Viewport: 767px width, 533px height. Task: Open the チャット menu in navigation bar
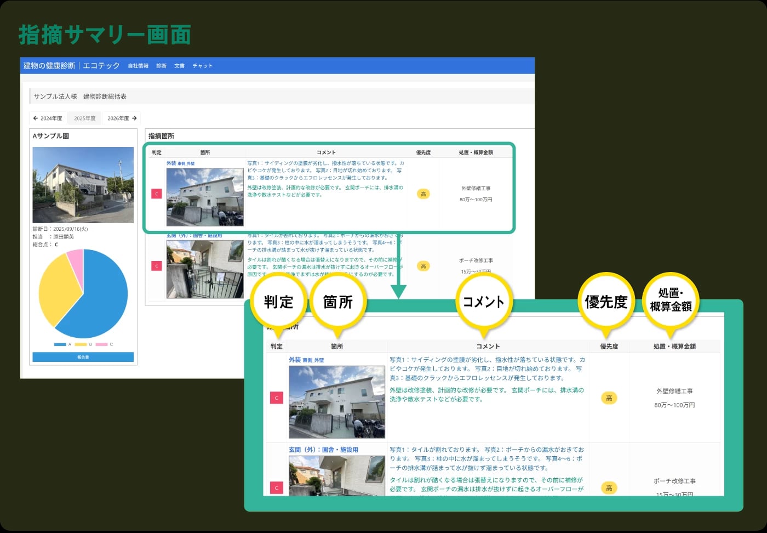tap(203, 65)
